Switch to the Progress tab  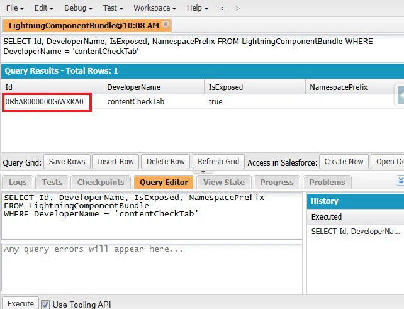click(277, 183)
